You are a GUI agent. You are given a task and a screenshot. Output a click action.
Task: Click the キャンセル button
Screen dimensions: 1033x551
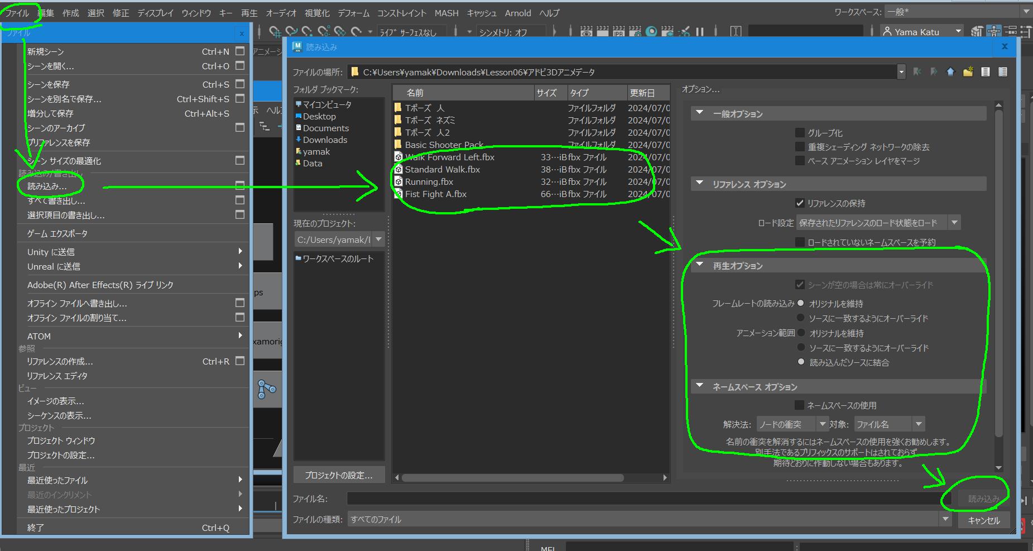984,520
